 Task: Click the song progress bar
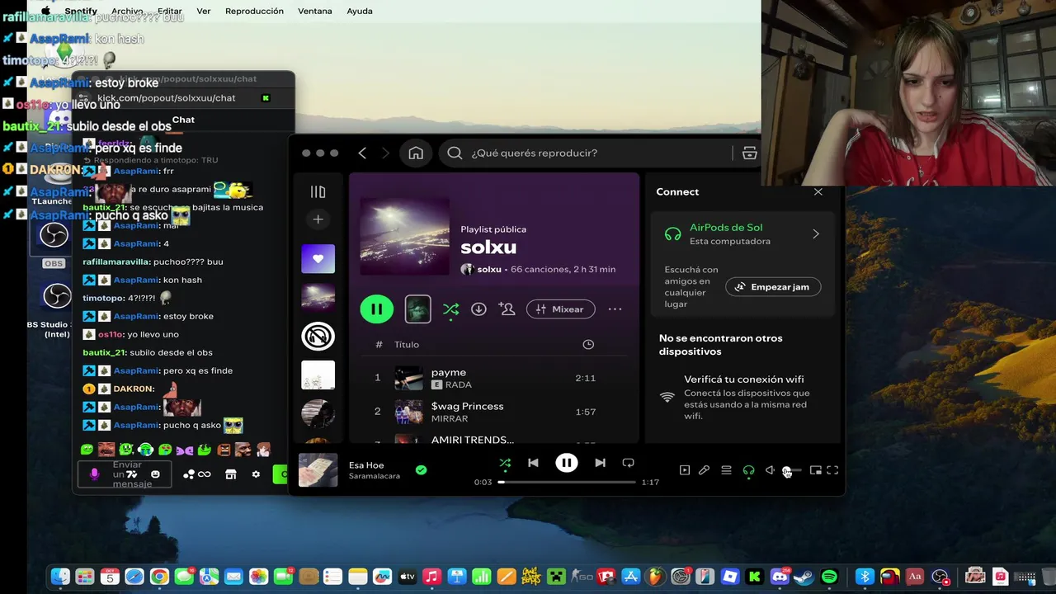tap(567, 482)
